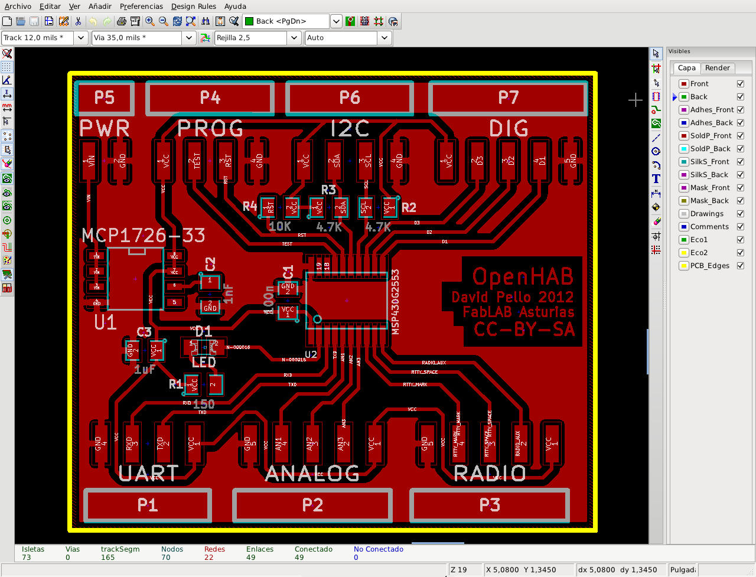Select the Add graphic line tool
Image resolution: width=756 pixels, height=577 pixels.
[x=656, y=138]
